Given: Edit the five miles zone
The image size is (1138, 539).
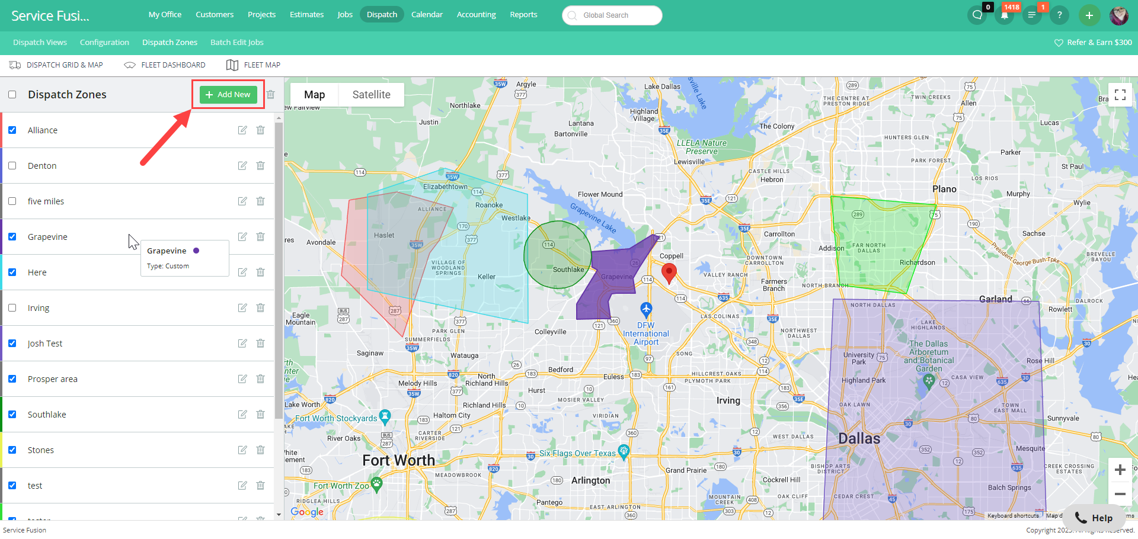Looking at the screenshot, I should click(242, 201).
